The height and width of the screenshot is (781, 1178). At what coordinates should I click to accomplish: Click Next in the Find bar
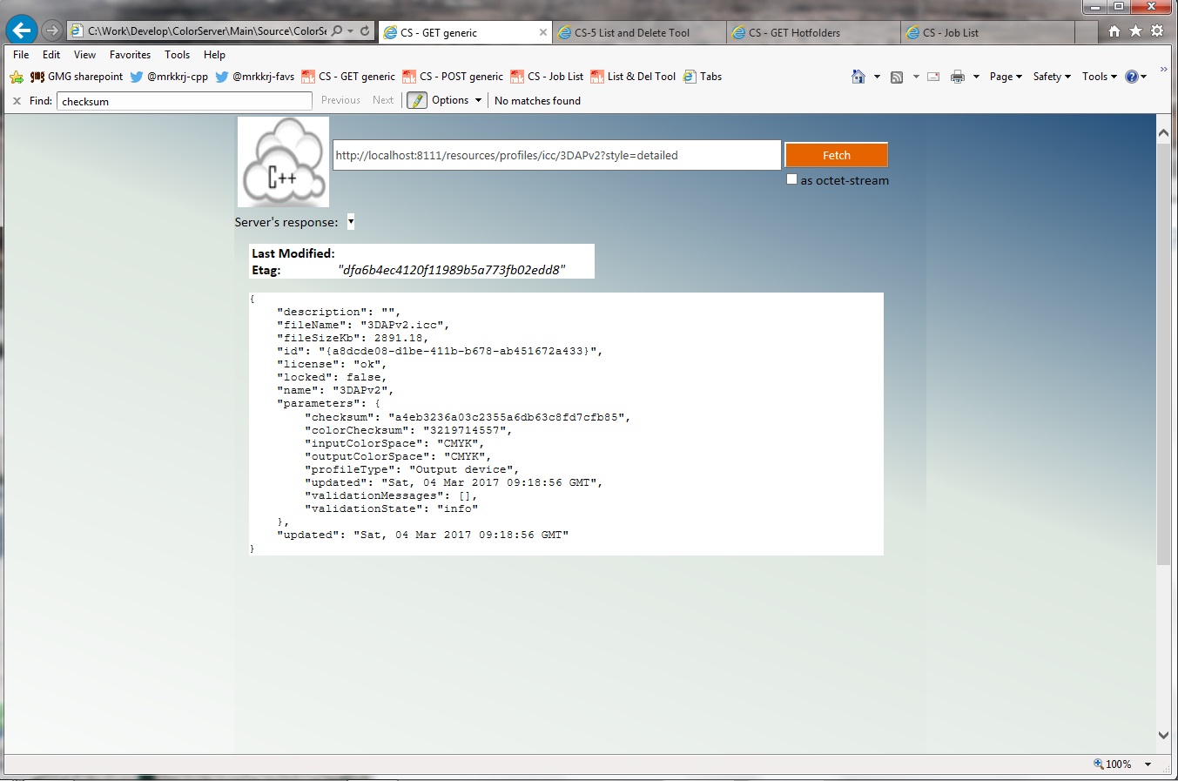point(383,100)
